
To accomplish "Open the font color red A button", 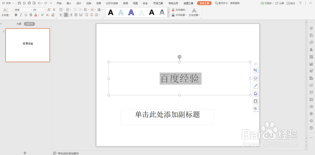I will pos(37,15).
